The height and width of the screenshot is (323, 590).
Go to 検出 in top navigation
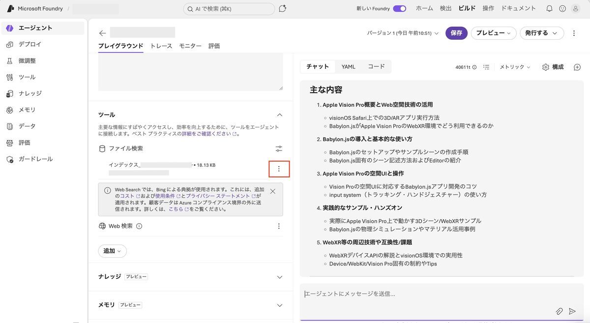click(445, 8)
